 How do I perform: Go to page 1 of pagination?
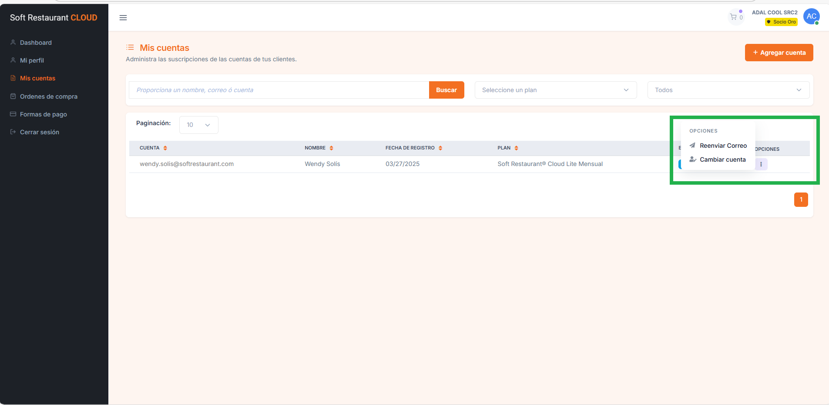(x=801, y=199)
